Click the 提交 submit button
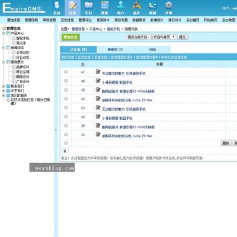This screenshot has width=237, height=237. 183,37
